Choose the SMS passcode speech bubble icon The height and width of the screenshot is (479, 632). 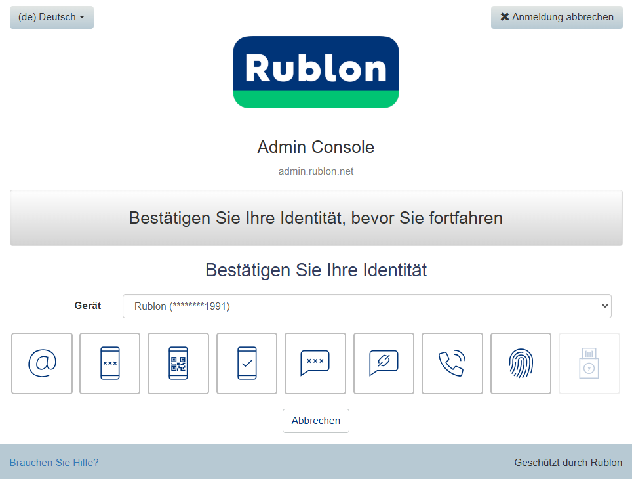[x=315, y=364]
